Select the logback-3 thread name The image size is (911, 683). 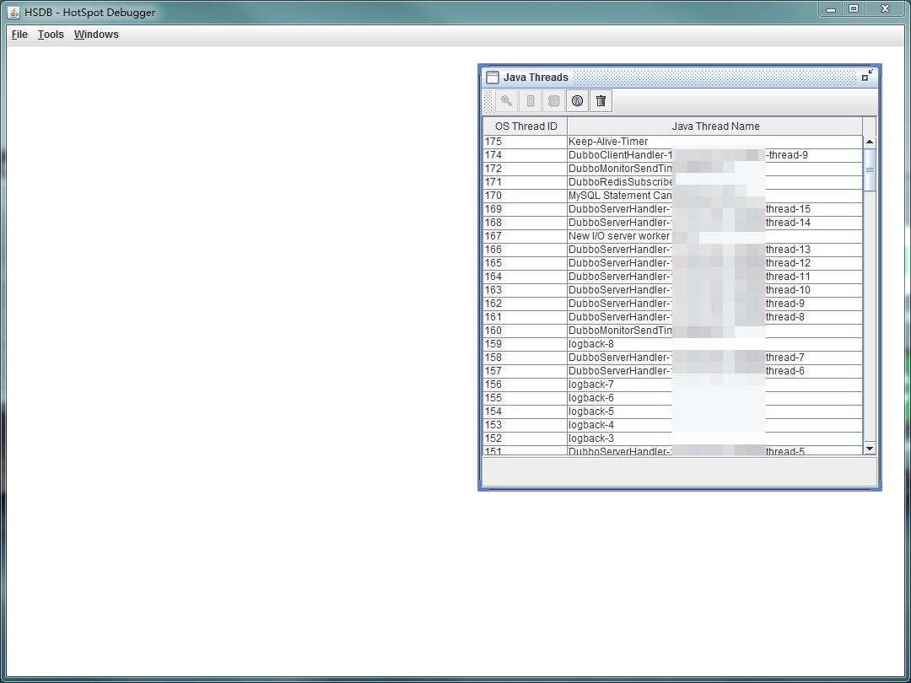tap(715, 438)
